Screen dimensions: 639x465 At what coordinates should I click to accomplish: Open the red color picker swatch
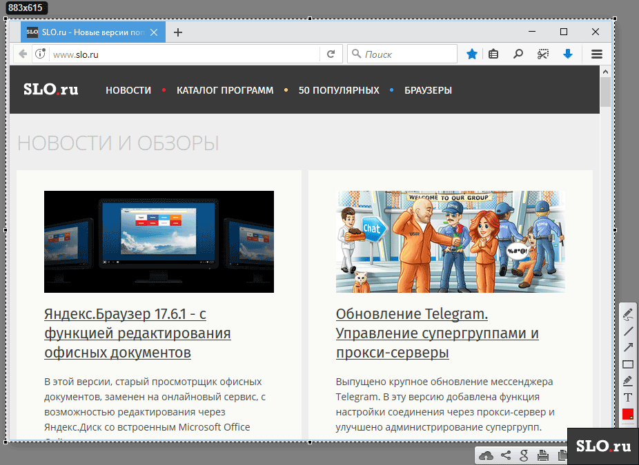pyautogui.click(x=628, y=414)
